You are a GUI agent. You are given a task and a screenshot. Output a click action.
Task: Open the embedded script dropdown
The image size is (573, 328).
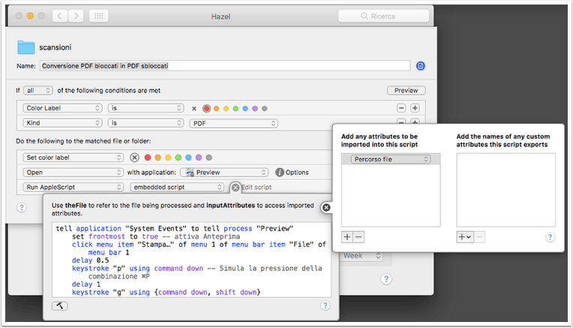pyautogui.click(x=177, y=187)
